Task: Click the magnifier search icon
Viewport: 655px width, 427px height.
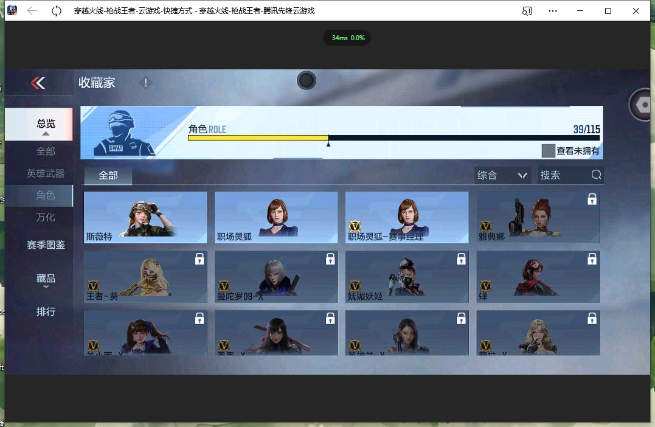Action: [x=596, y=175]
